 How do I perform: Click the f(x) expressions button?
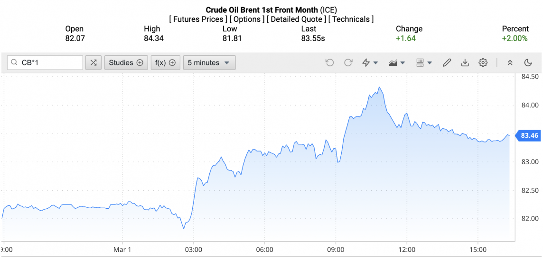[165, 62]
